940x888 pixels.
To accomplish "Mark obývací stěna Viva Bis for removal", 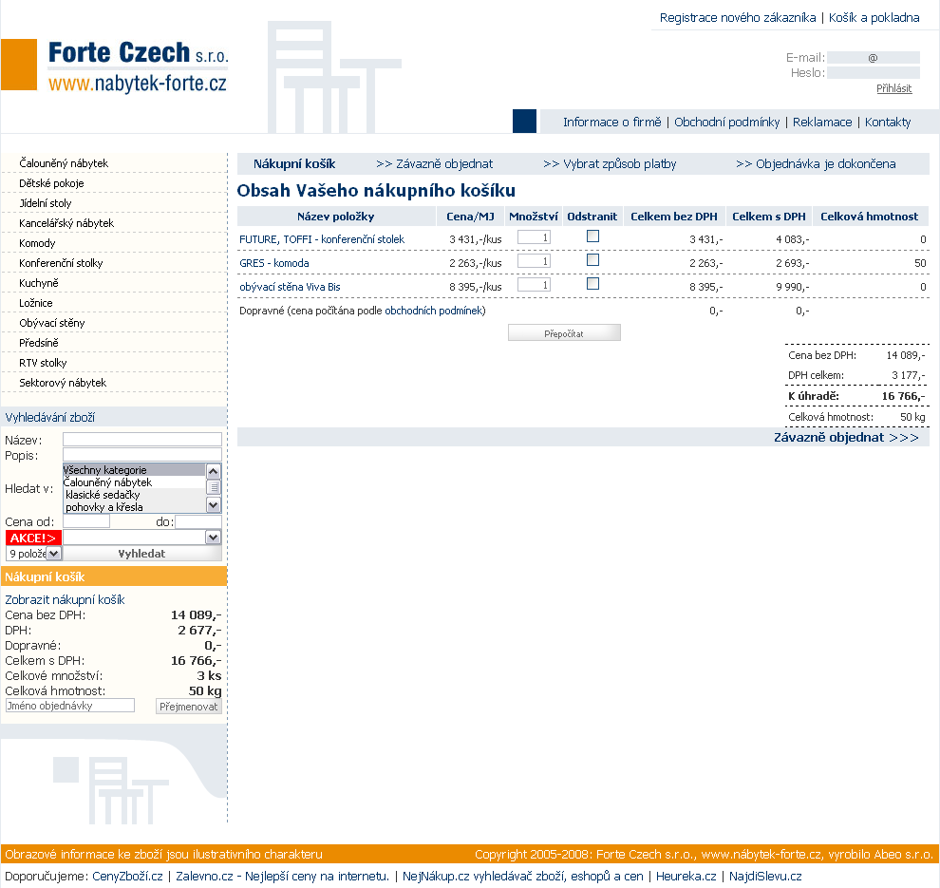I will 592,283.
